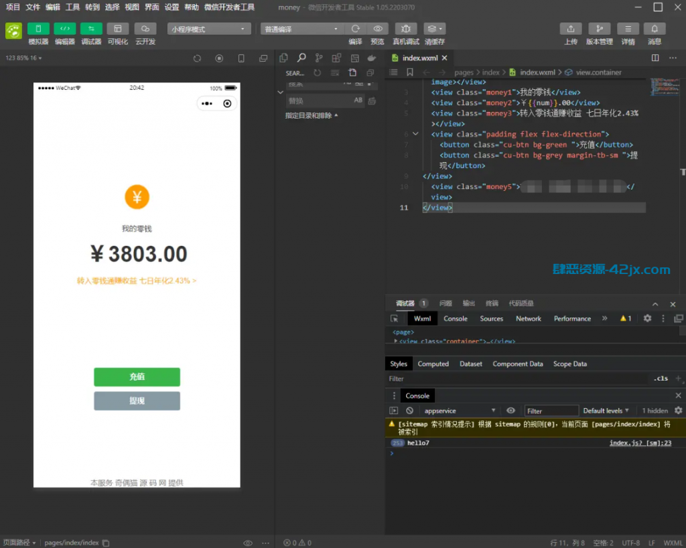Open the source control sidebar icon
686x548 pixels.
pyautogui.click(x=319, y=58)
